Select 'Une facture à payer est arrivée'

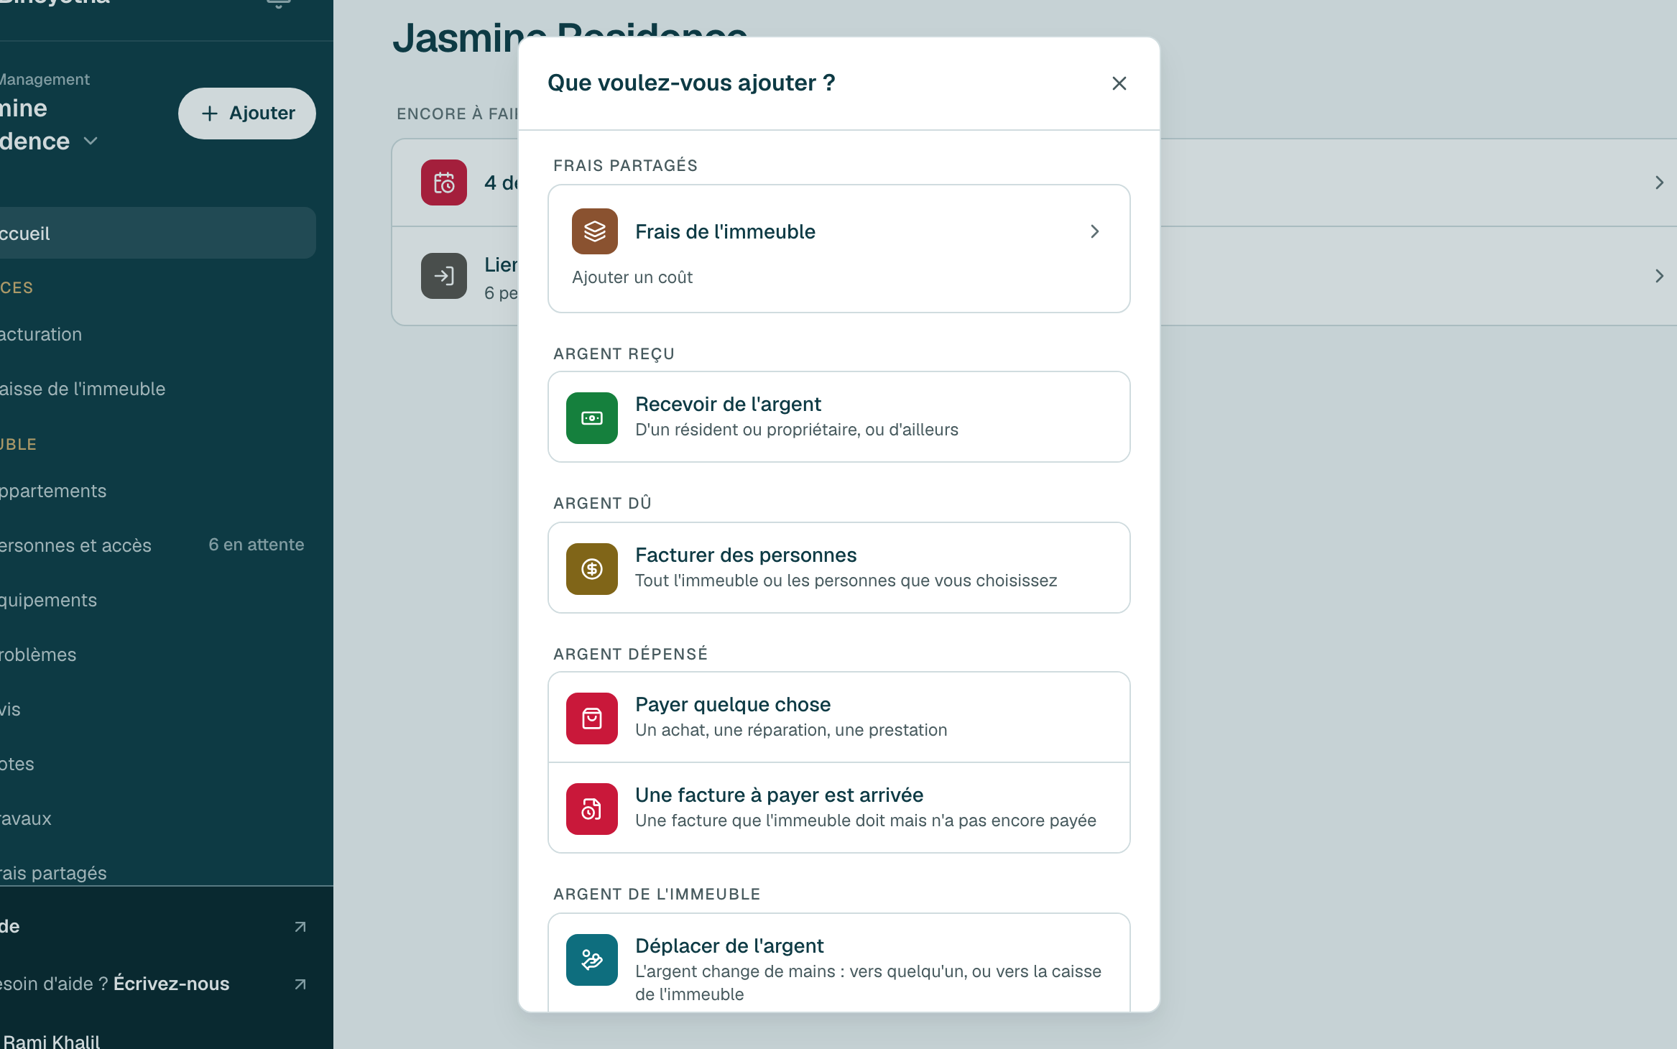(839, 808)
